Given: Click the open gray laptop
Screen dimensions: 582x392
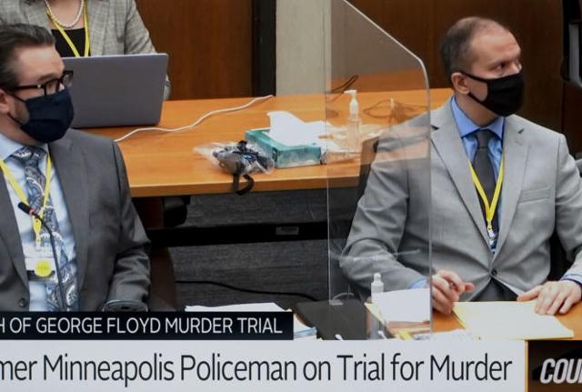Looking at the screenshot, I should pos(115,91).
